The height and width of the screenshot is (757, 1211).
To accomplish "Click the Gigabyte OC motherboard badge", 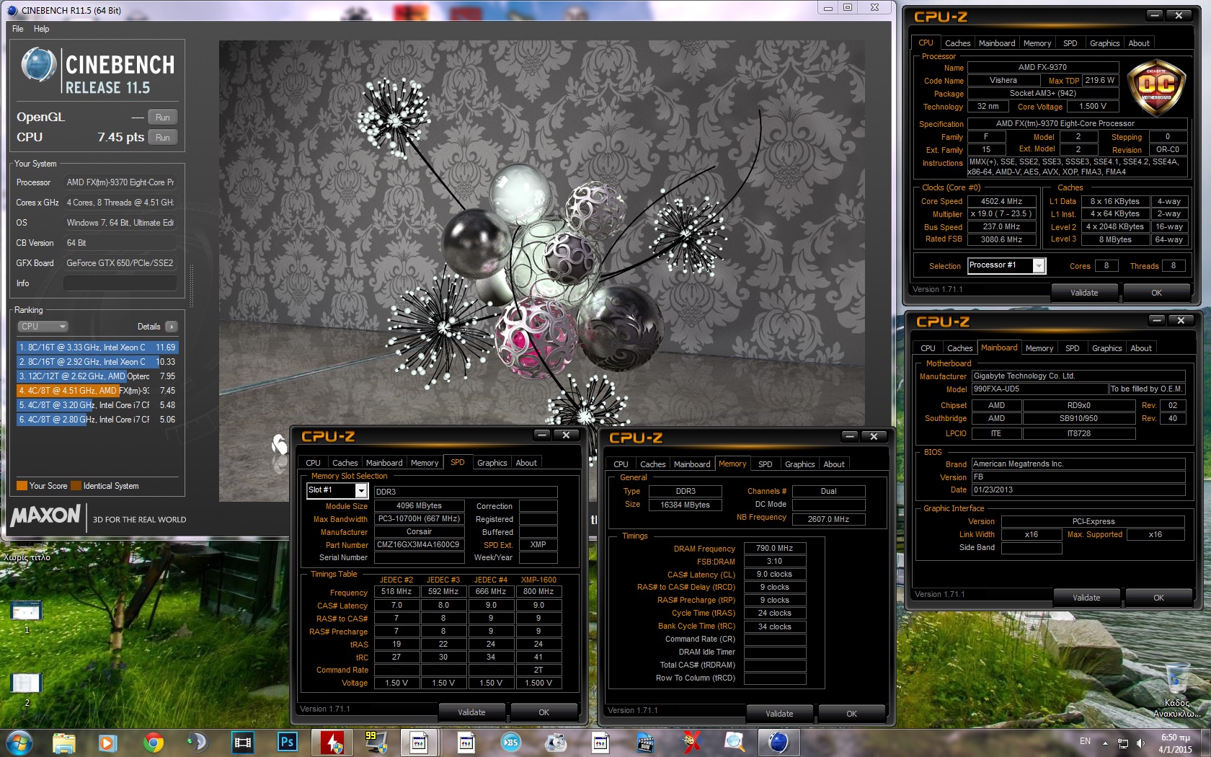I will [1156, 88].
